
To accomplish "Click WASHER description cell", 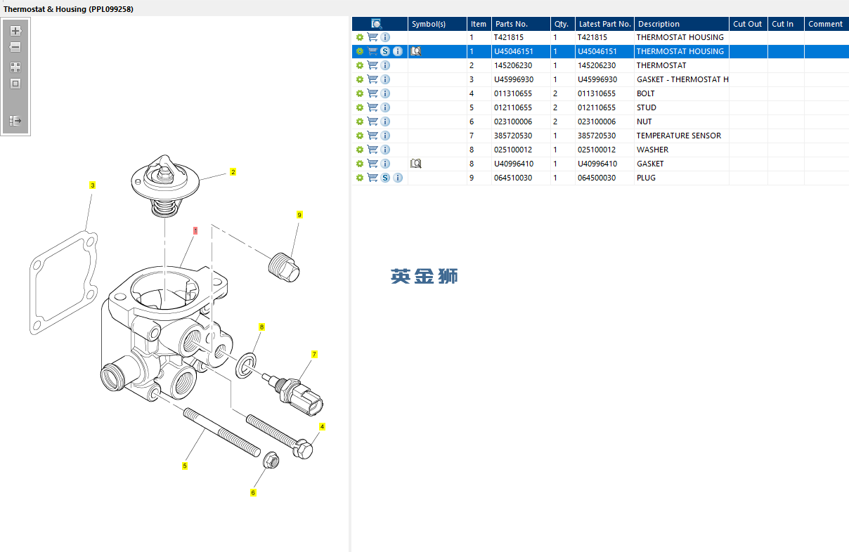I will (682, 150).
